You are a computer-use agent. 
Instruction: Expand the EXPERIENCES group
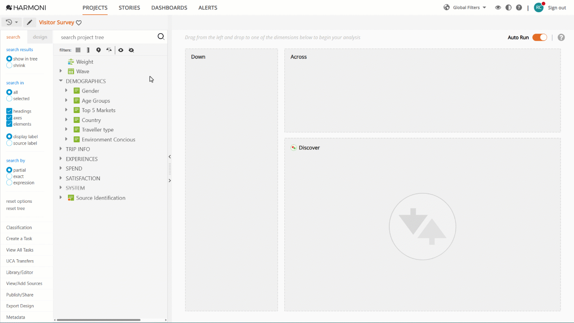point(61,159)
